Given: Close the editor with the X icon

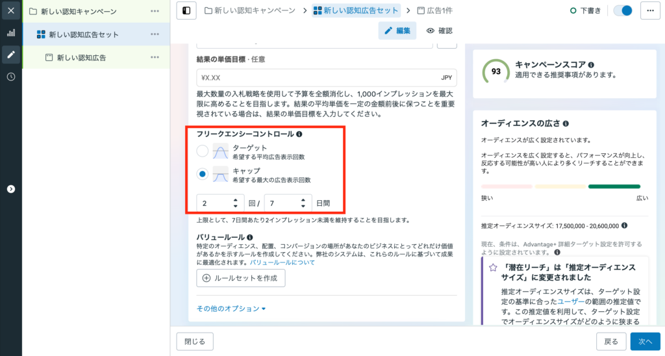Looking at the screenshot, I should click(x=11, y=10).
